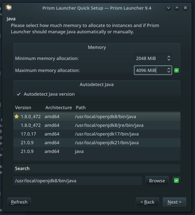195x215 pixels.
Task: Sort Java list by Architecture column header
Action: coord(58,108)
